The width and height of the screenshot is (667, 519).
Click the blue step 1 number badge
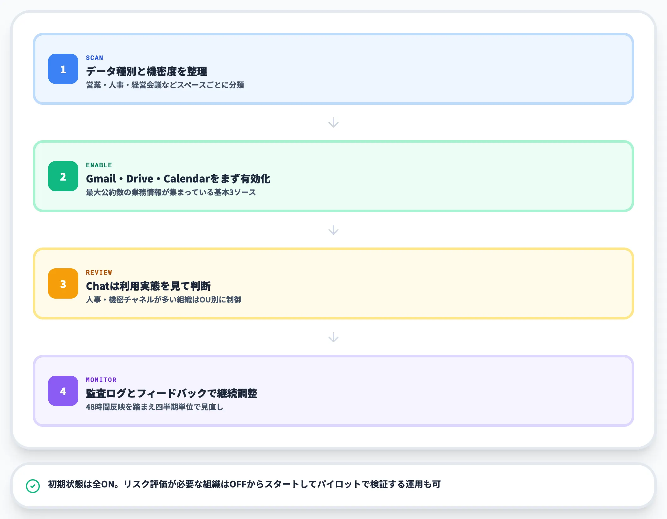point(63,69)
